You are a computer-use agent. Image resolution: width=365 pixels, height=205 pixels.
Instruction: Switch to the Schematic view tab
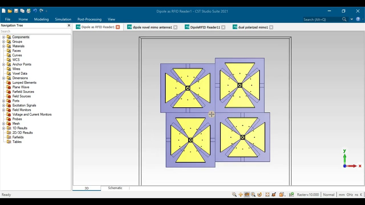coord(115,188)
